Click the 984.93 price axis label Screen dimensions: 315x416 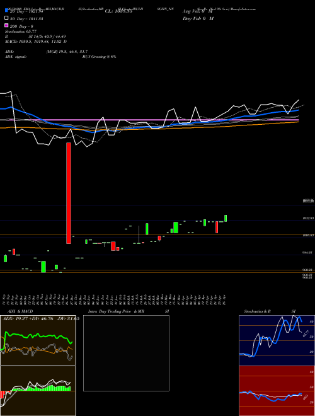click(x=308, y=253)
